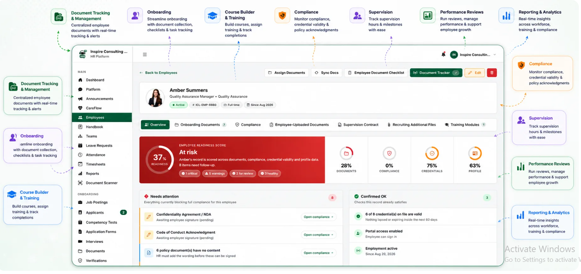Open Employee-Uploaded Documents tab

(299, 125)
